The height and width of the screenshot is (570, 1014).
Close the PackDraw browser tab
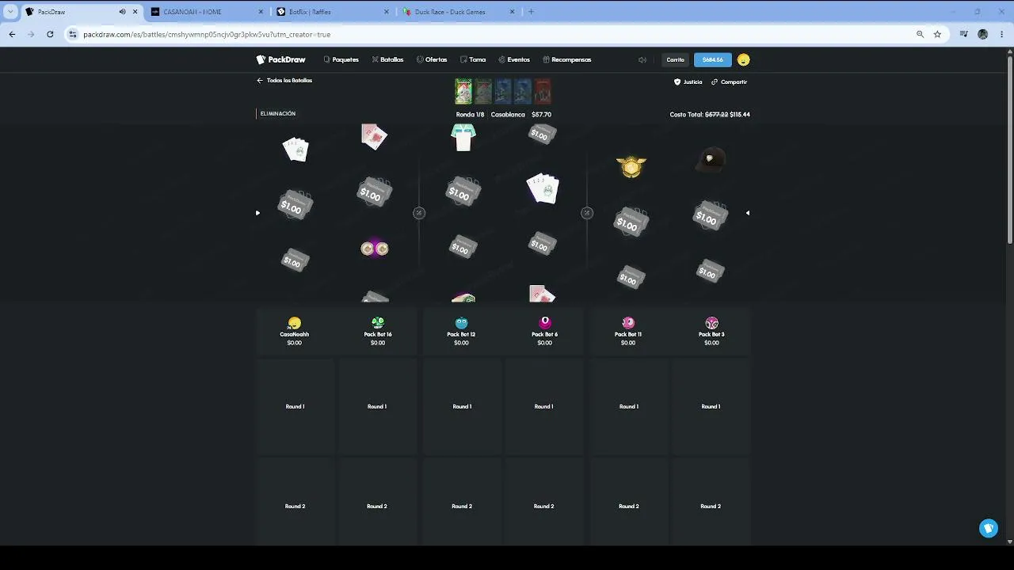click(135, 12)
